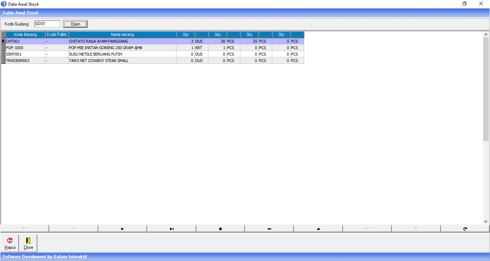Screen dimensions: 490x261
Task: Click the Nama barang column header
Action: [x=122, y=34]
